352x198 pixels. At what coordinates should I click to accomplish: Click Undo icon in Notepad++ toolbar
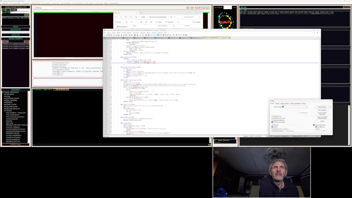pos(129,35)
